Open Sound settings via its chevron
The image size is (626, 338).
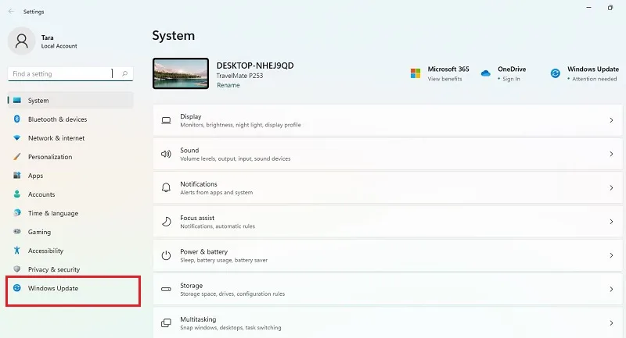tap(611, 154)
